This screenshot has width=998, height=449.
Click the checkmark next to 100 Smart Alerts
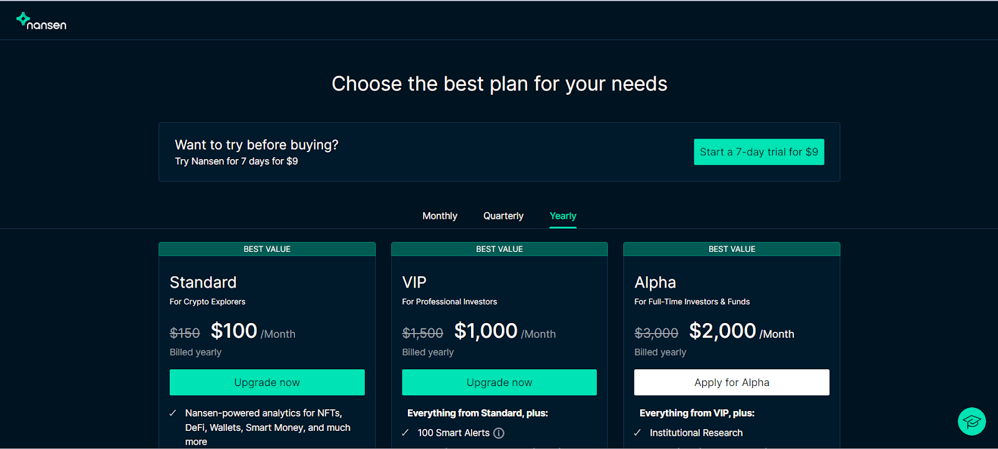click(x=405, y=433)
